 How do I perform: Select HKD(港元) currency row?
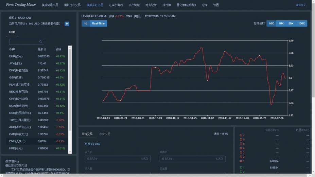tap(37, 148)
